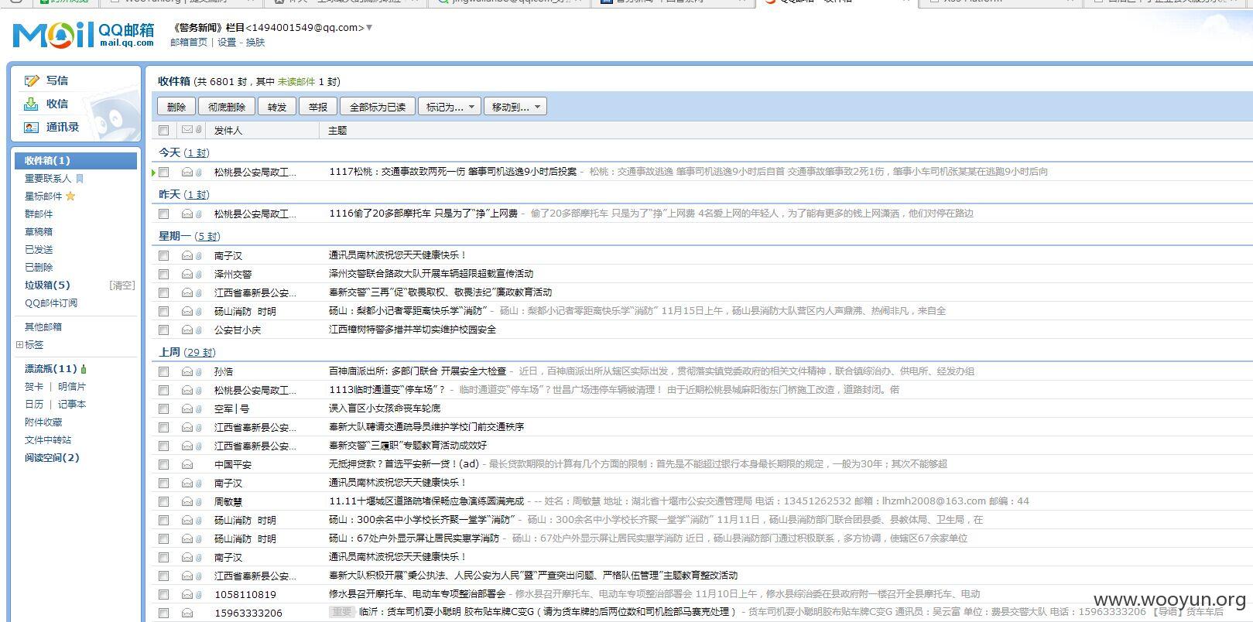Click the 彻底删除 button
The height and width of the screenshot is (622, 1253).
pyautogui.click(x=227, y=107)
